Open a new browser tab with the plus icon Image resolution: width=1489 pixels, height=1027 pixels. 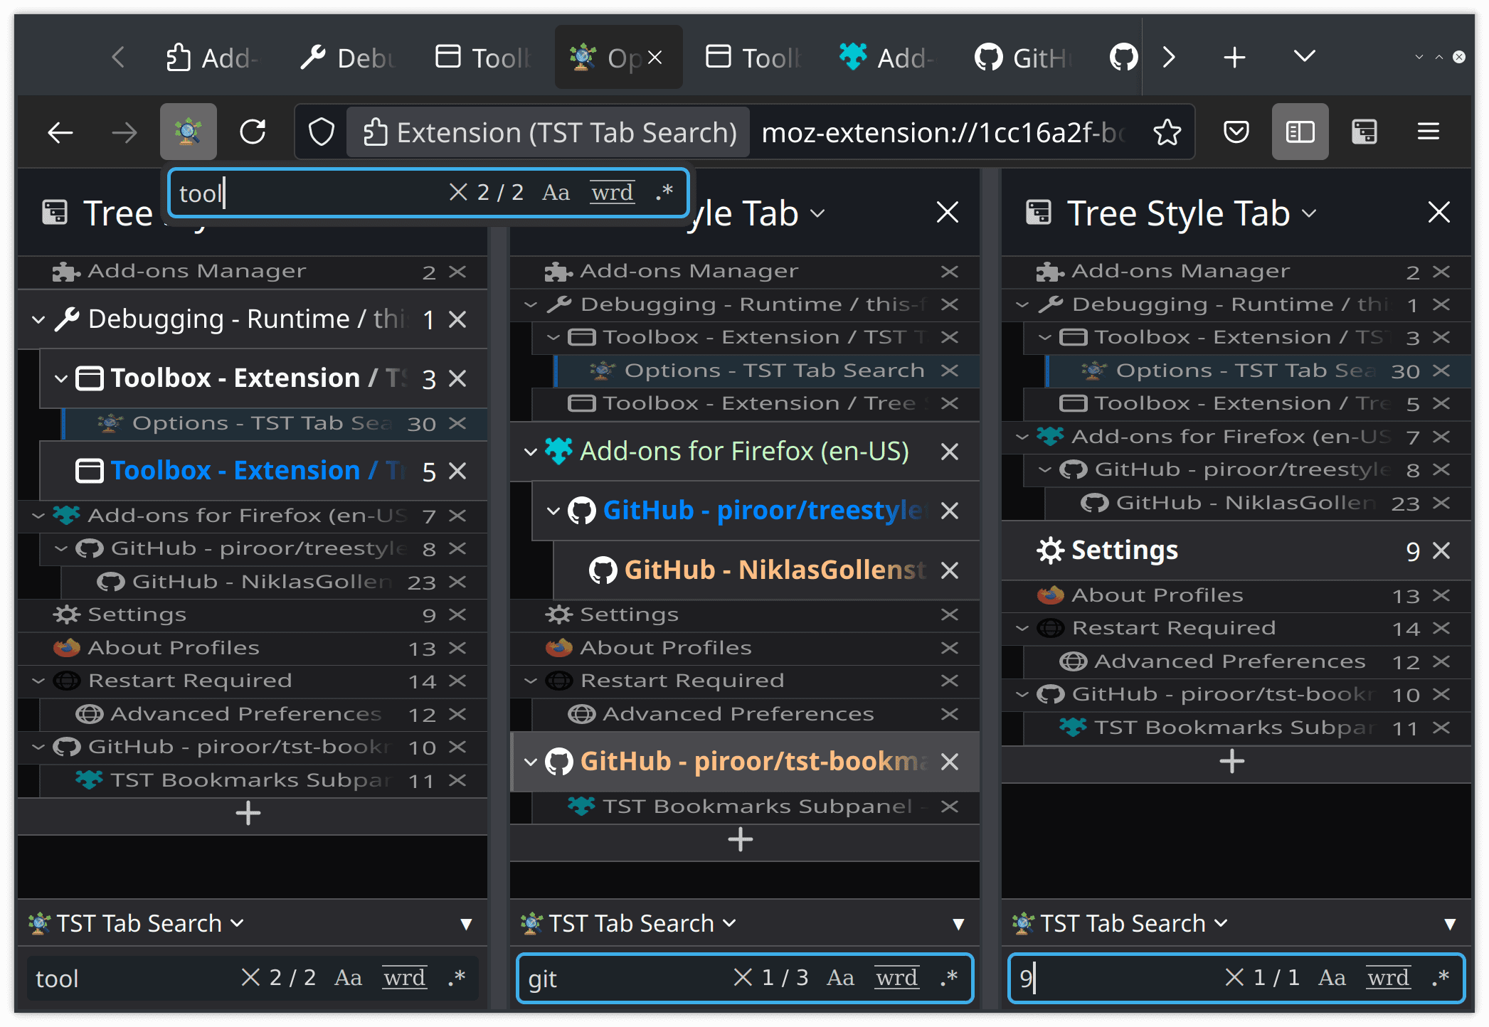click(x=1234, y=58)
